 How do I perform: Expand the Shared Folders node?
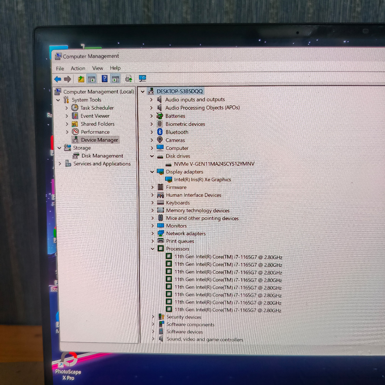pos(67,124)
